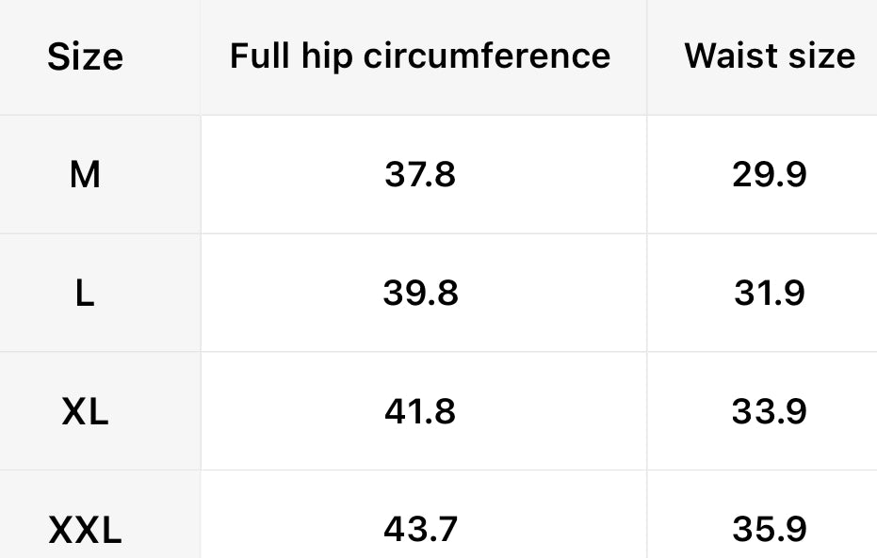
Task: Click the Waist size column header
Action: click(x=770, y=56)
